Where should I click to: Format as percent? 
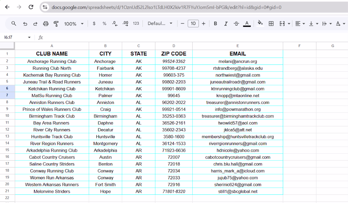(104, 23)
